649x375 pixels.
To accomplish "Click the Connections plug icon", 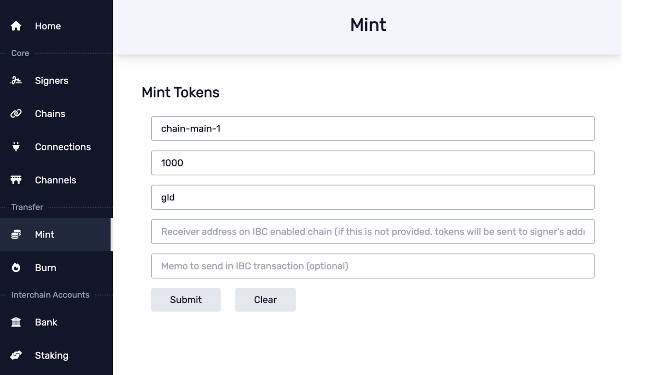I will [16, 147].
